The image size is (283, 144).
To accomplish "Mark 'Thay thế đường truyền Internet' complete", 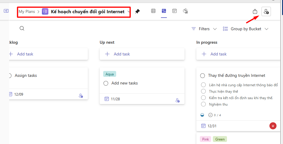I will pyautogui.click(x=203, y=76).
